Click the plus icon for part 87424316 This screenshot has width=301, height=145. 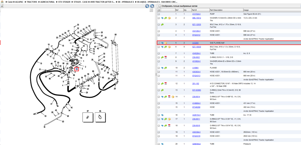coord(159,136)
